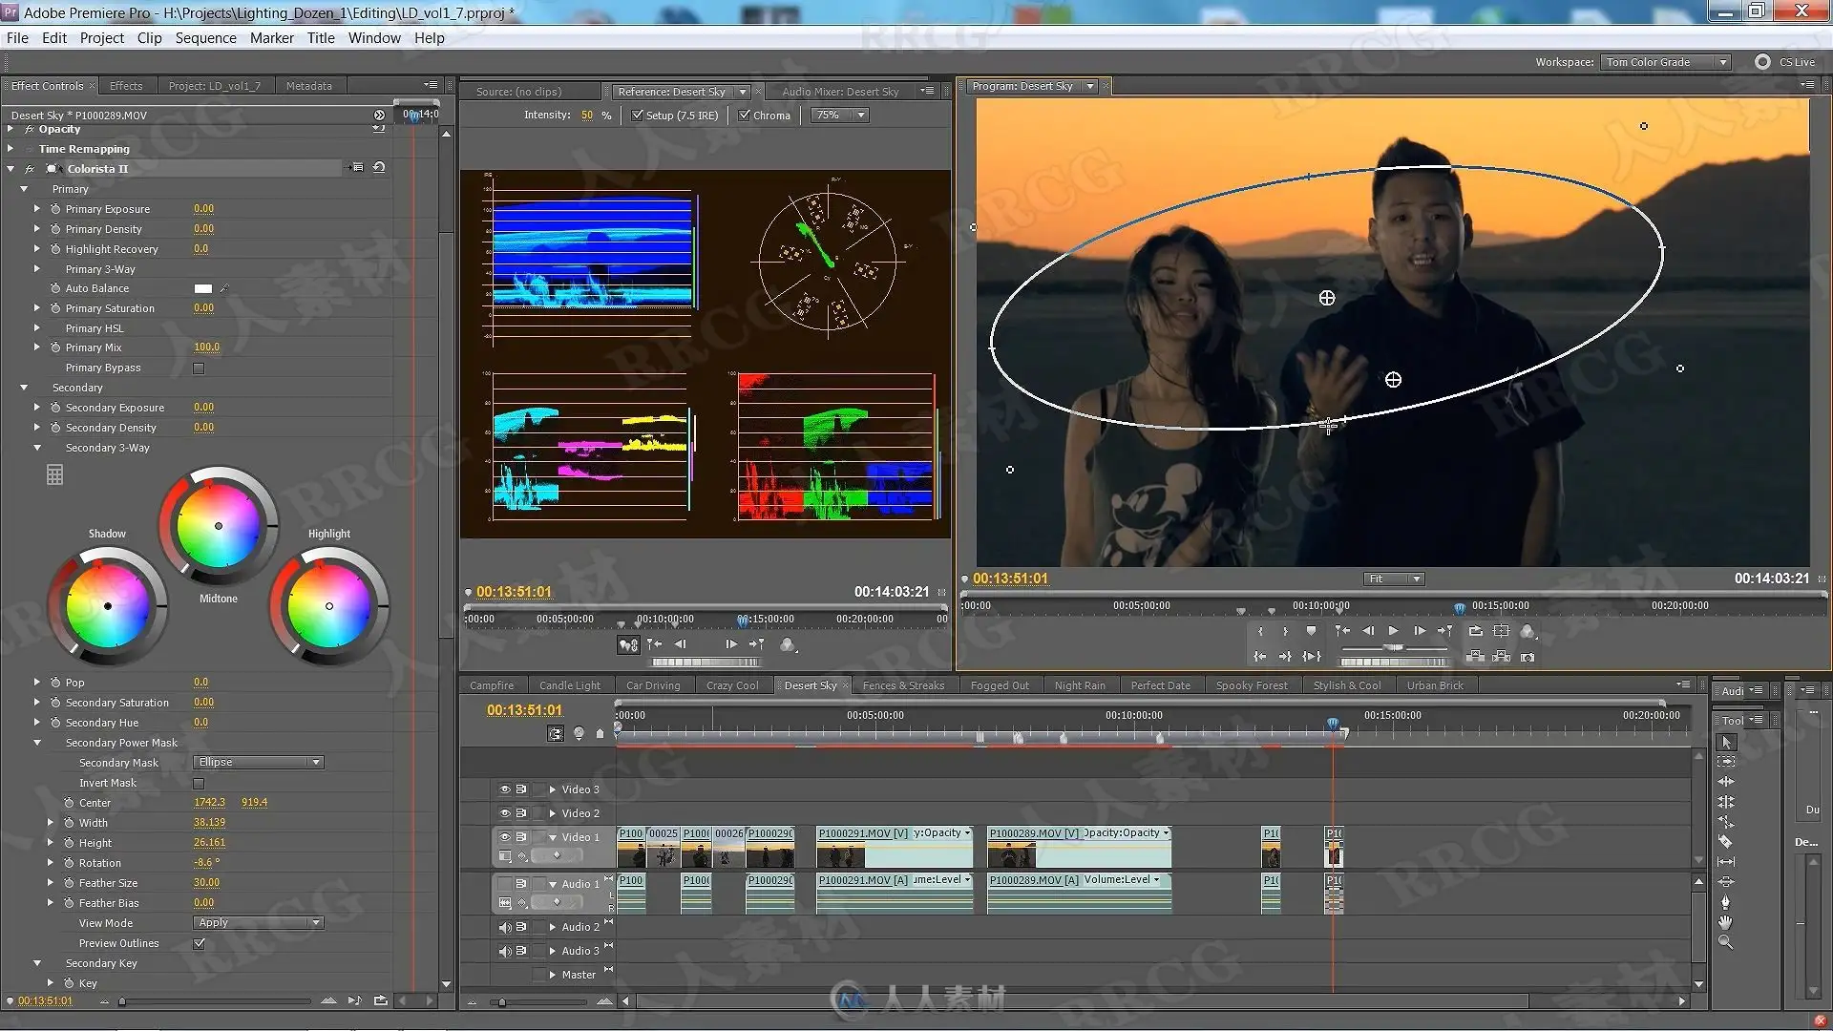Viewport: 1833px width, 1031px height.
Task: Open the View Mode Apply dropdown
Action: (259, 923)
